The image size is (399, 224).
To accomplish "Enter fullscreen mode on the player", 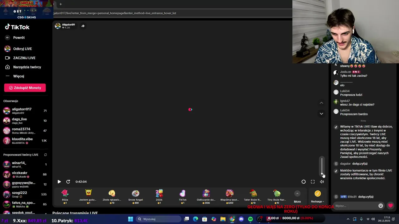I will pos(313,182).
